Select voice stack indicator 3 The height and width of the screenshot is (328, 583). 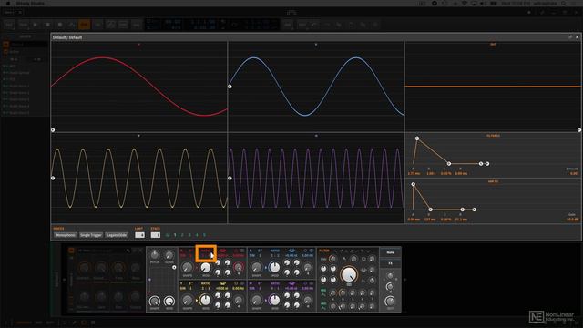click(189, 235)
